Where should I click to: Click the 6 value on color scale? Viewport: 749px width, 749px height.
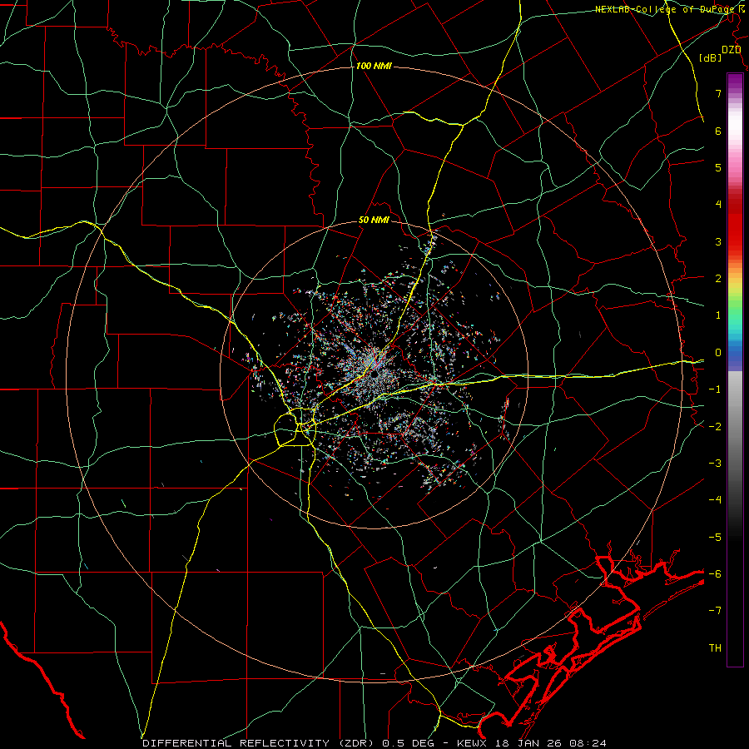tap(718, 131)
